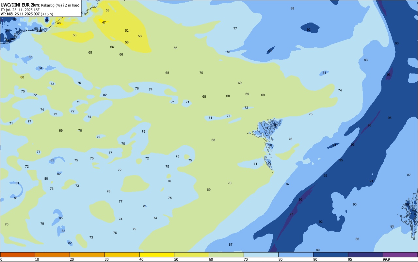Click the humidity value 93 on the map

397,43
